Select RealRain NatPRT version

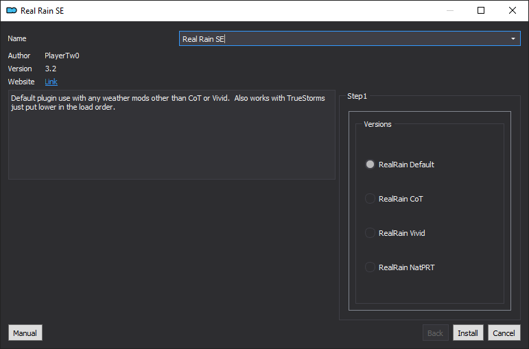click(400, 267)
